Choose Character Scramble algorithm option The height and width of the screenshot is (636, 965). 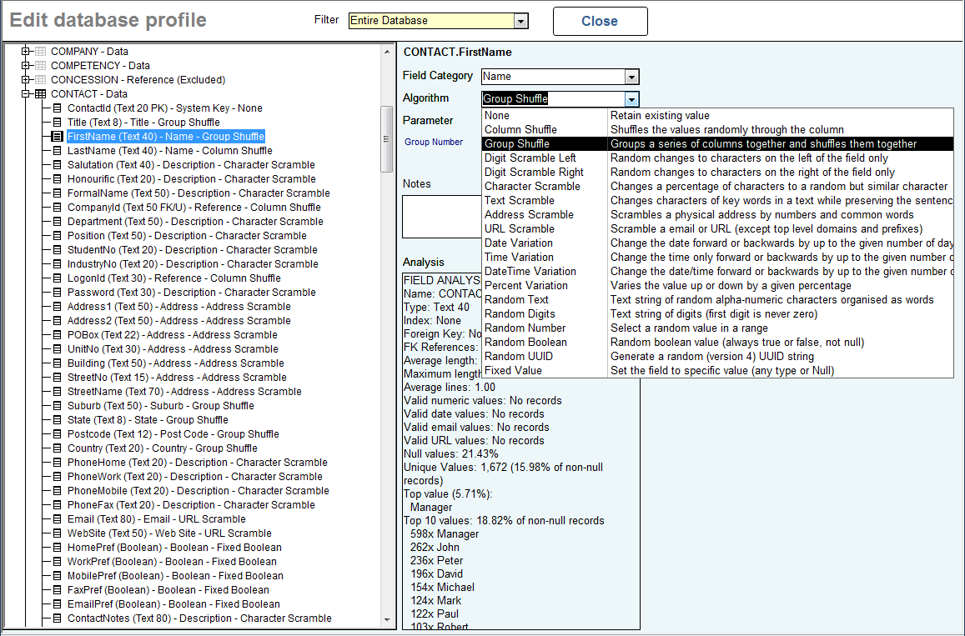[x=717, y=187]
